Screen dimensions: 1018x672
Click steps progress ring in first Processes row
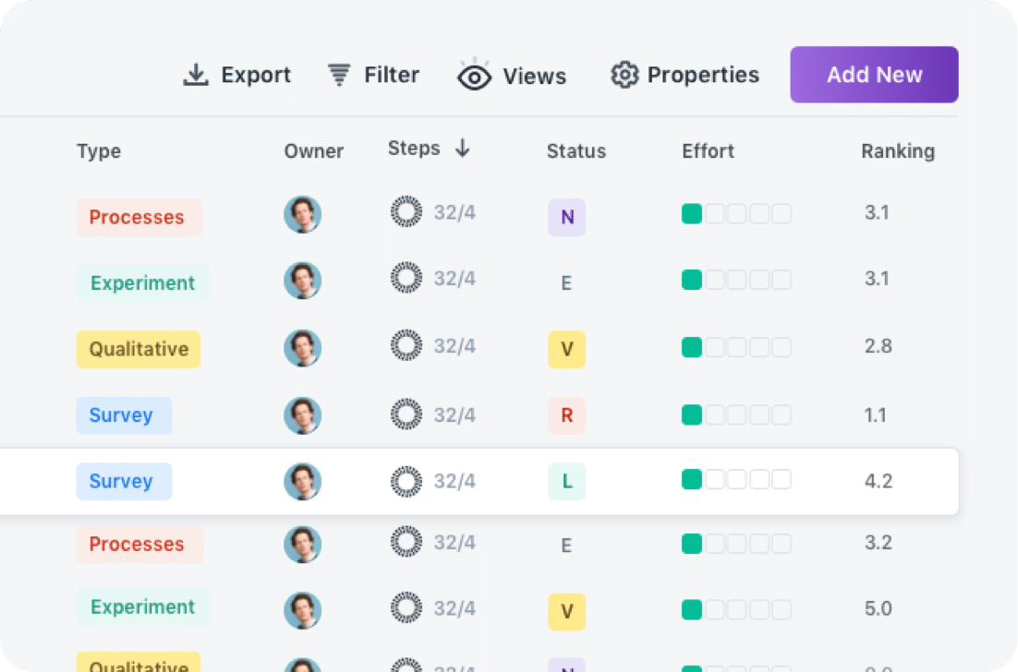pyautogui.click(x=406, y=211)
